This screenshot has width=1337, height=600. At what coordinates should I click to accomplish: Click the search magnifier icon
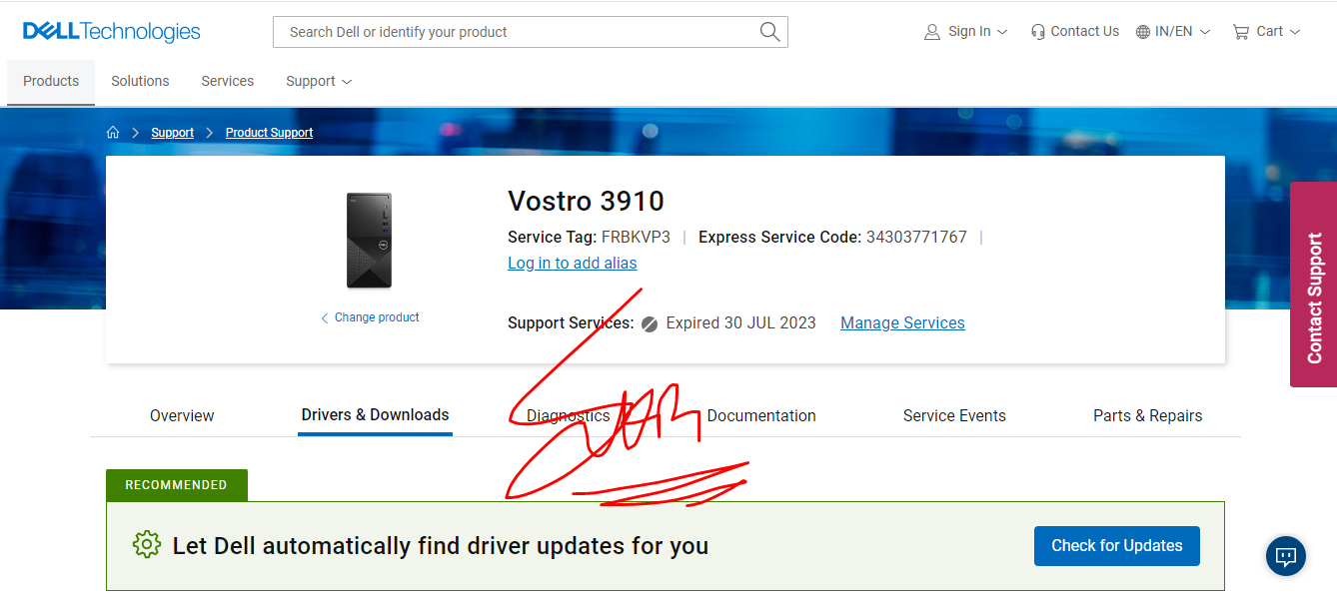pyautogui.click(x=769, y=32)
